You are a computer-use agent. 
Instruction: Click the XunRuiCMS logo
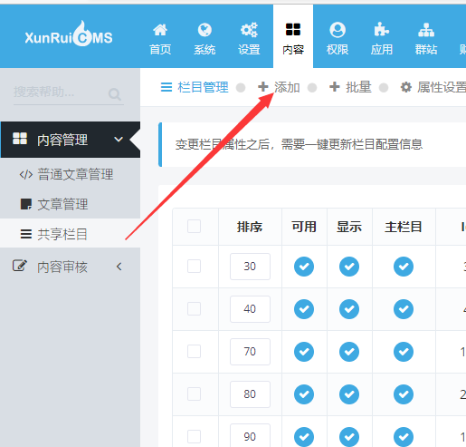[x=69, y=34]
